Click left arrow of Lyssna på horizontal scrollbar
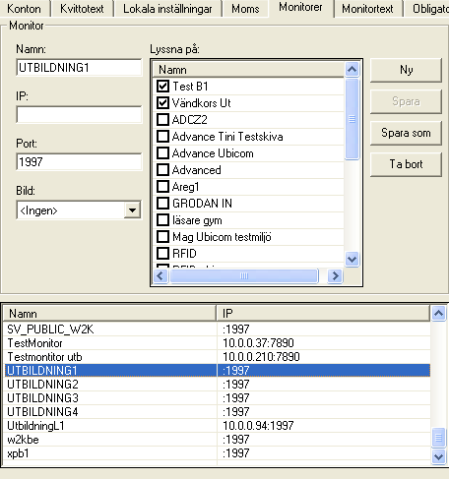The image size is (449, 479). tap(160, 276)
